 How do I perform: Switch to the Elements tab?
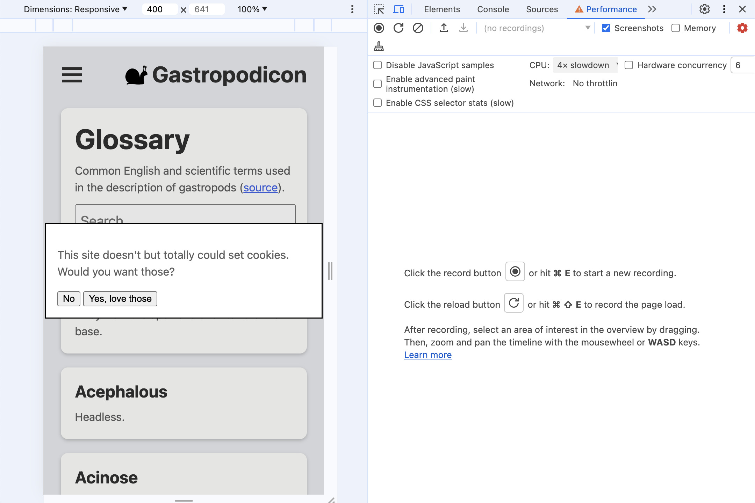(441, 9)
